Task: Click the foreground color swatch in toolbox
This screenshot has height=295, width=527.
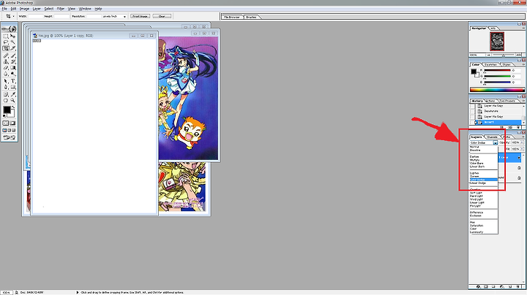Action: pos(7,110)
